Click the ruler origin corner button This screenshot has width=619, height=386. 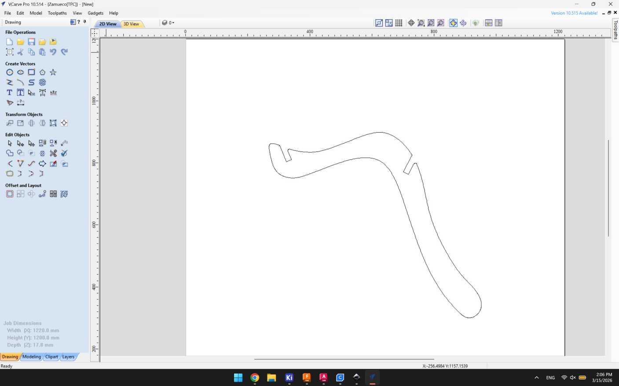click(95, 33)
